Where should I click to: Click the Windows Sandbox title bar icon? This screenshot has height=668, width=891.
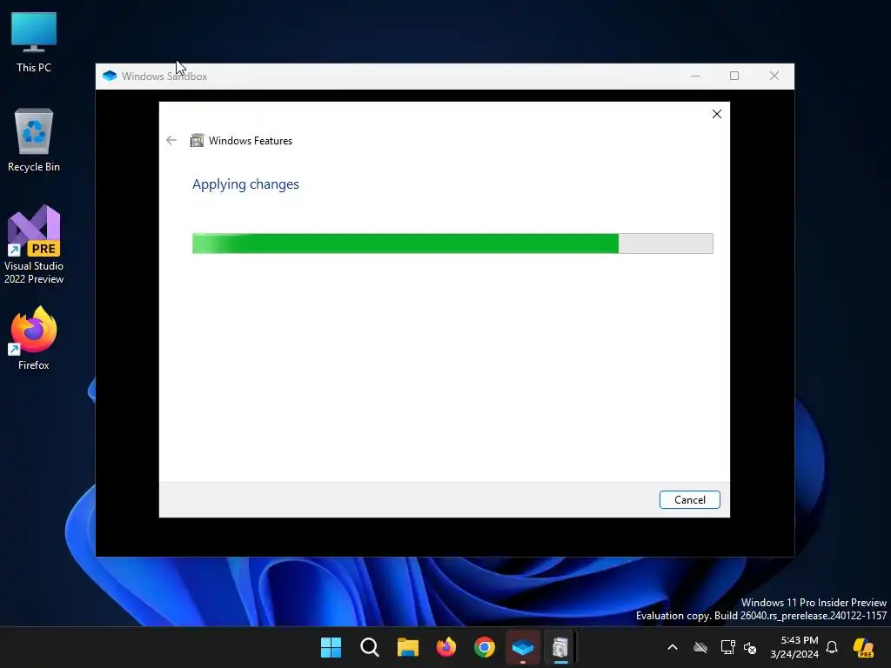coord(109,77)
